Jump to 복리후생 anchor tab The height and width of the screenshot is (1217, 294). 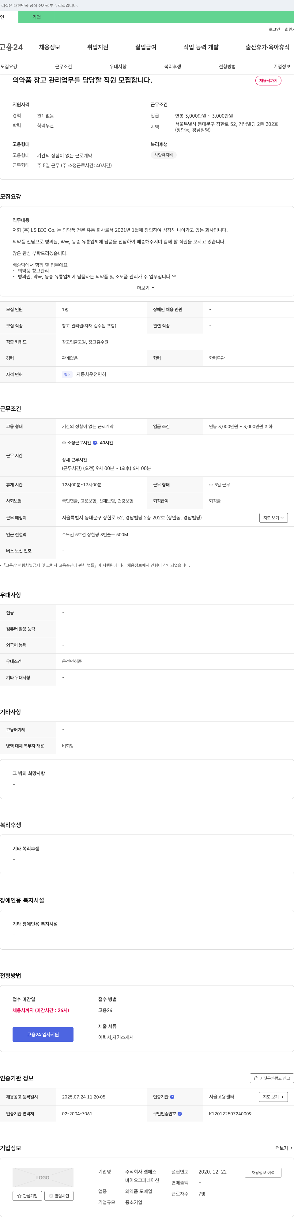tap(172, 67)
